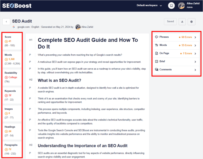Click the Paragraphs value 72
Screen dimensions: 203x159
pos(10,149)
